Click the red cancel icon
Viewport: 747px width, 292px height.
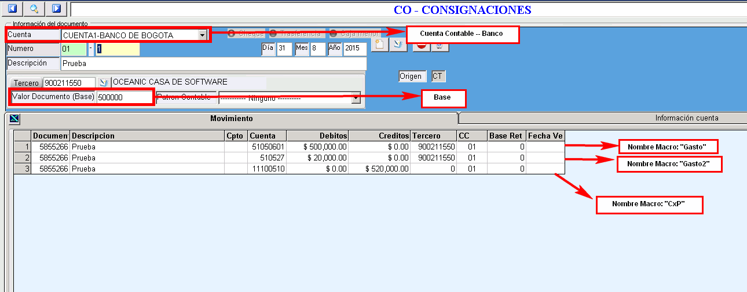point(422,46)
